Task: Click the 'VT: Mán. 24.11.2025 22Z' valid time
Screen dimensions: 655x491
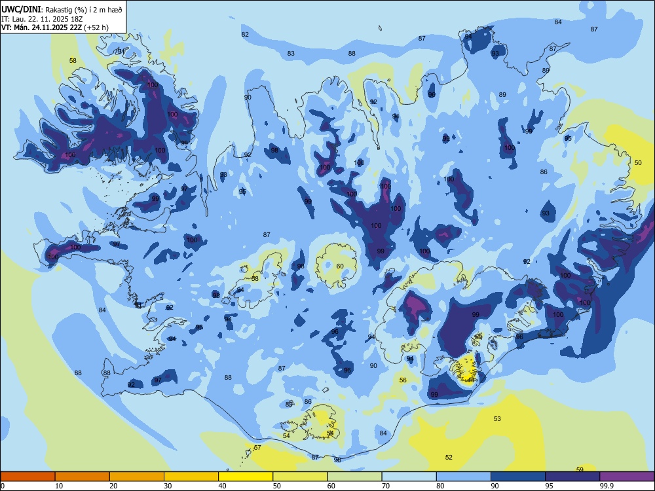Action: (42, 27)
